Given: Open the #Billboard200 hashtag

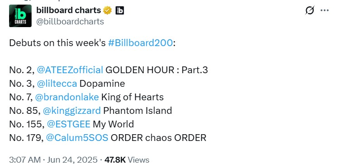Looking at the screenshot, I should click(140, 43).
